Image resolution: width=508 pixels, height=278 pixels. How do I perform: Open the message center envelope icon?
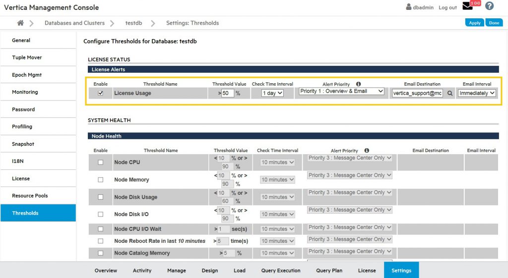click(x=467, y=6)
